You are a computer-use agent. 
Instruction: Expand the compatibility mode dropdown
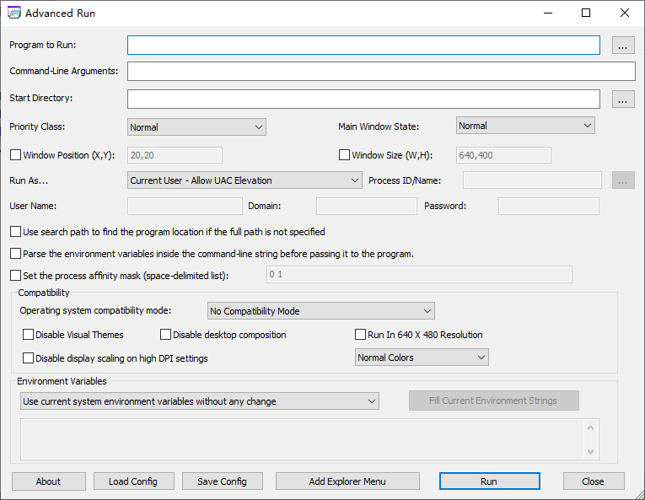click(x=320, y=311)
